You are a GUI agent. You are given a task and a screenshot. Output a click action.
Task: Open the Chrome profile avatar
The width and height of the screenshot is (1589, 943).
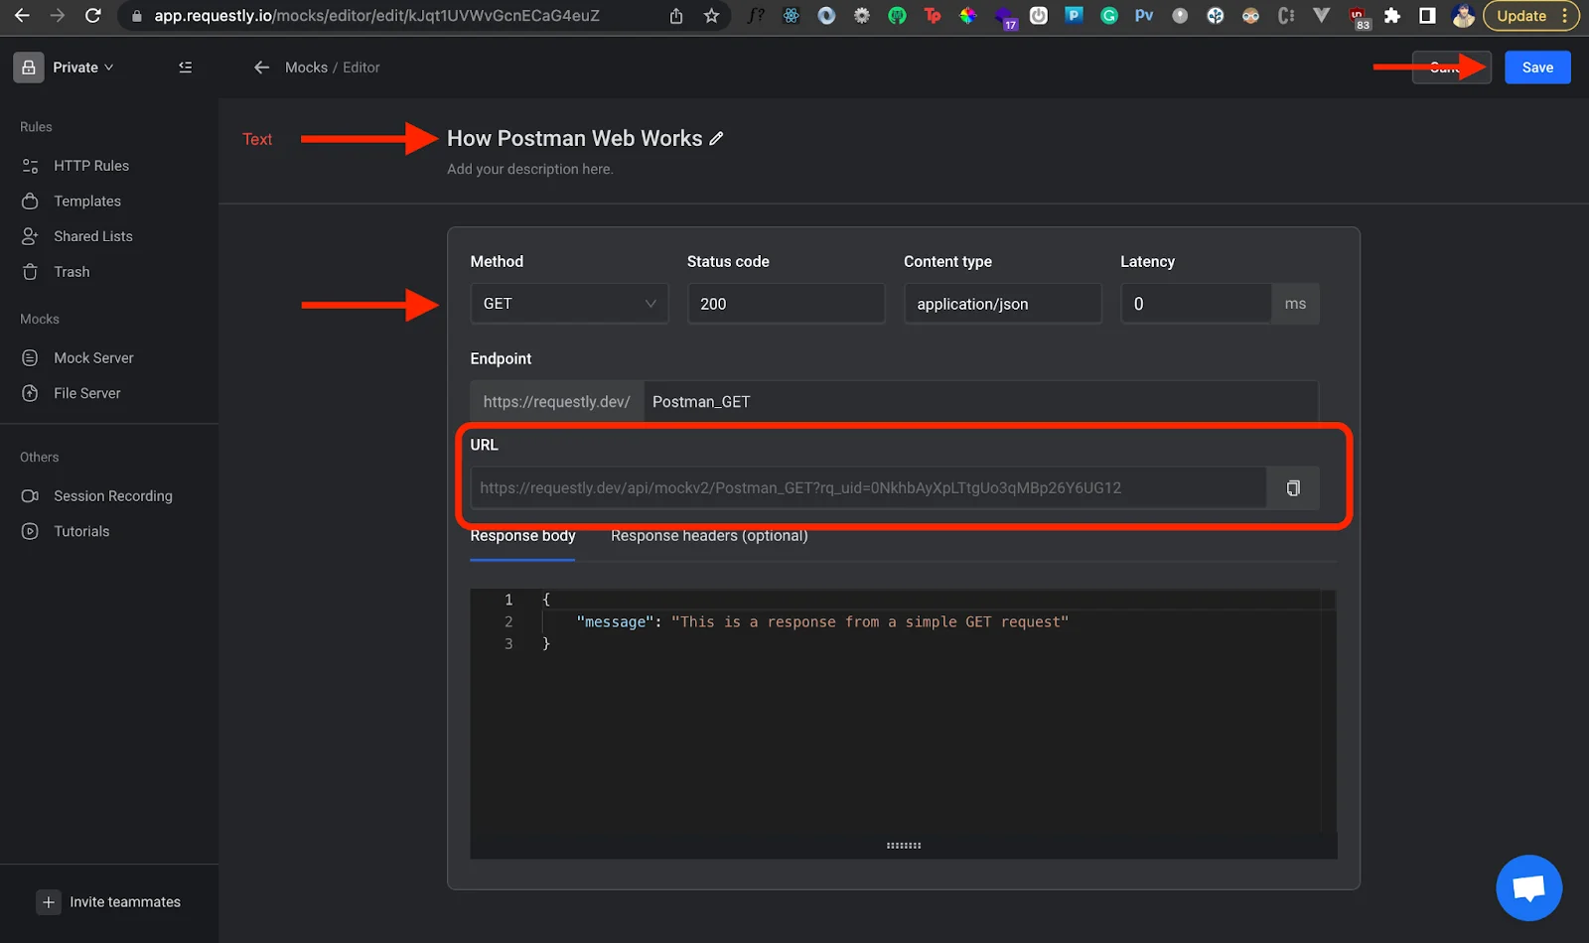point(1463,16)
